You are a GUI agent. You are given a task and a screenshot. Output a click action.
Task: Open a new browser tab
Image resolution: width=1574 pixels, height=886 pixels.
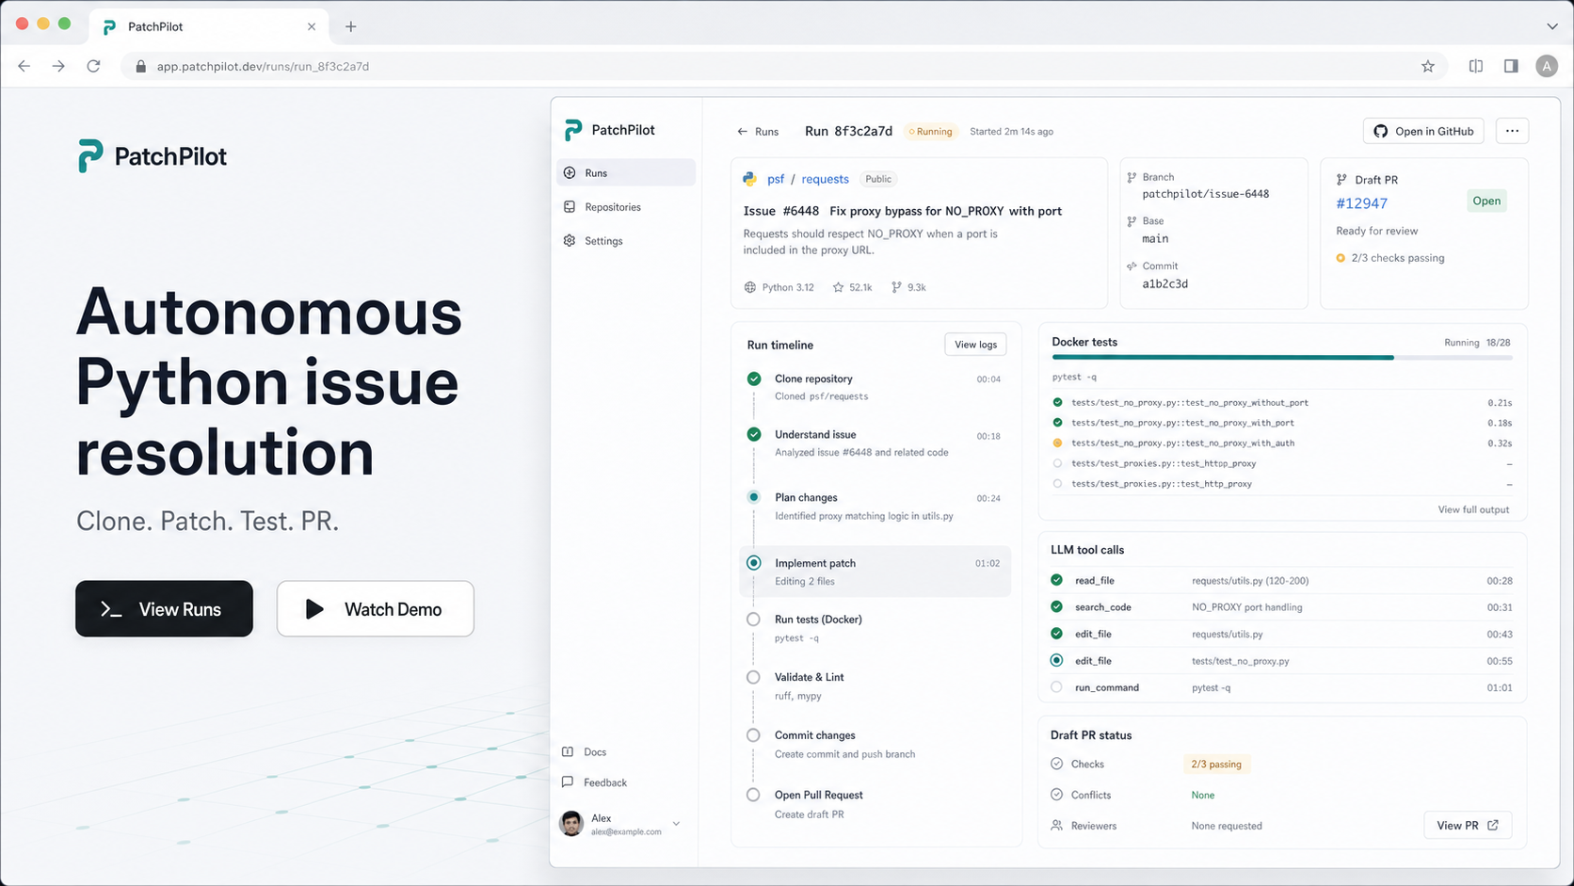coord(350,26)
